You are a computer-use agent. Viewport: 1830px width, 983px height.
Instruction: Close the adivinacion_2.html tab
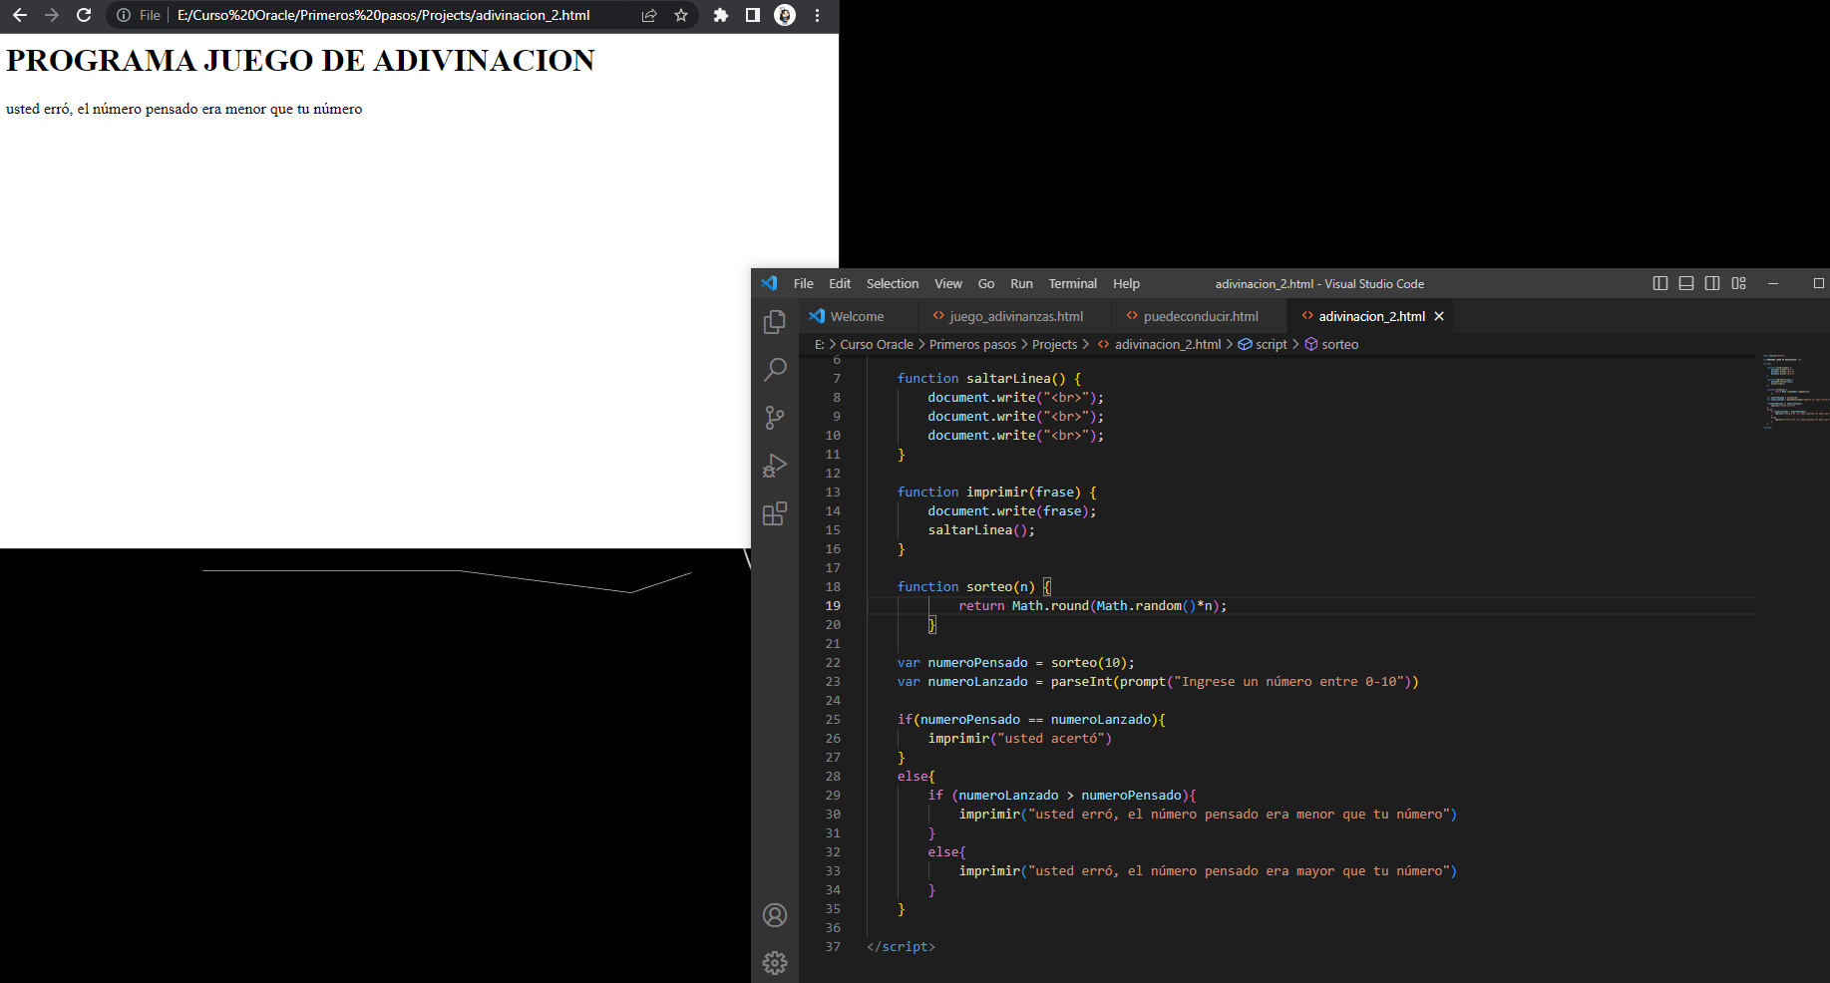pyautogui.click(x=1439, y=316)
